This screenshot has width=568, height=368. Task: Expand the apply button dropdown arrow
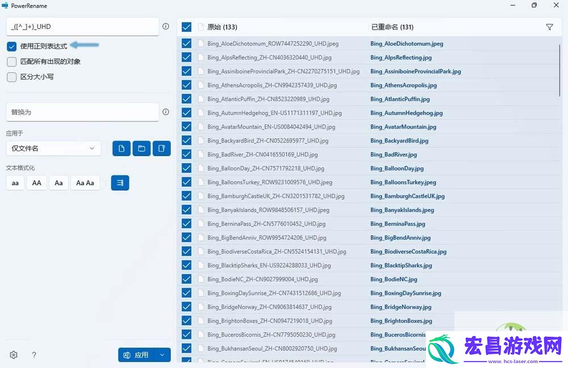pos(162,355)
